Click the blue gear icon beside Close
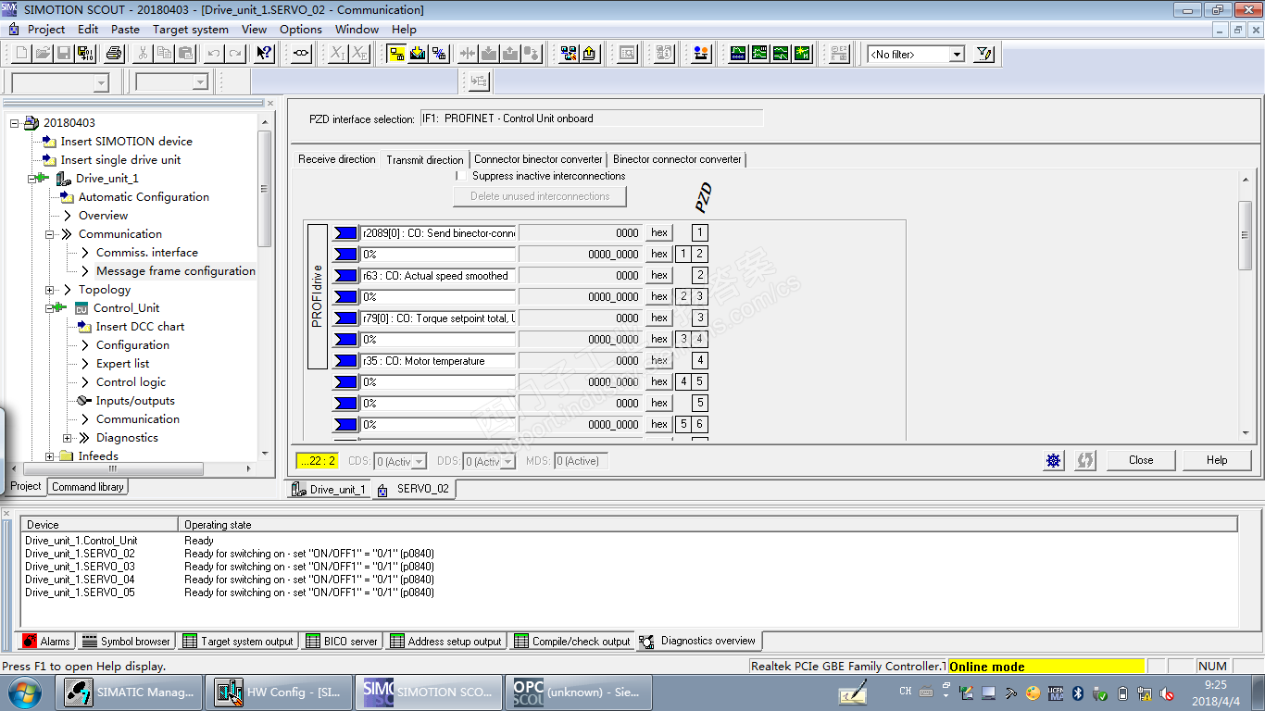1265x711 pixels. [x=1054, y=460]
